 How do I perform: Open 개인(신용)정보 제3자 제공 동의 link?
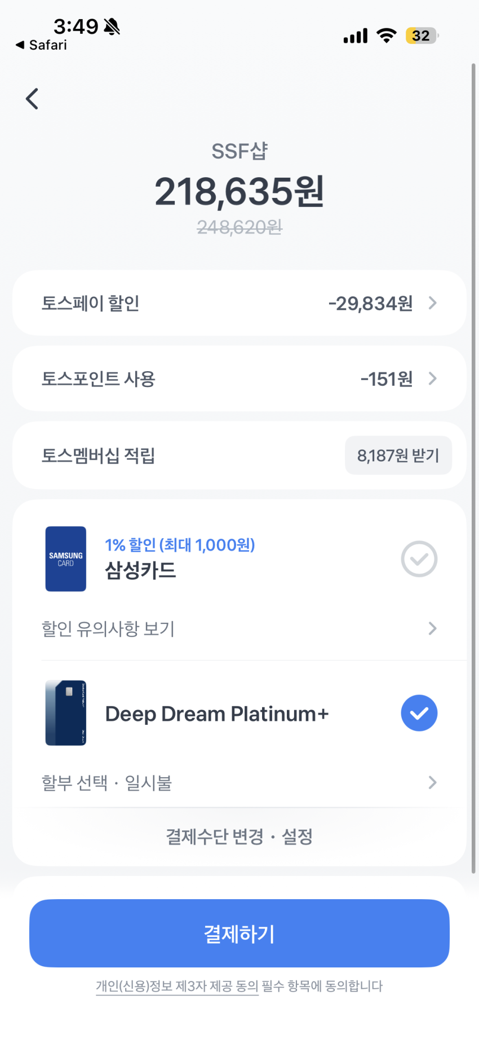point(177,986)
